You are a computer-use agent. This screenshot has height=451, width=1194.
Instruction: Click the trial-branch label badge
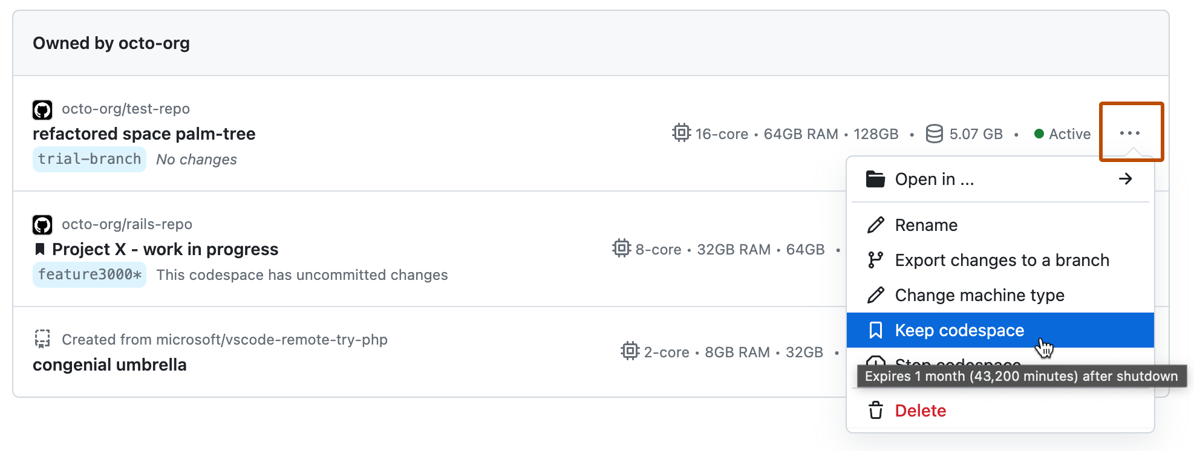coord(89,159)
